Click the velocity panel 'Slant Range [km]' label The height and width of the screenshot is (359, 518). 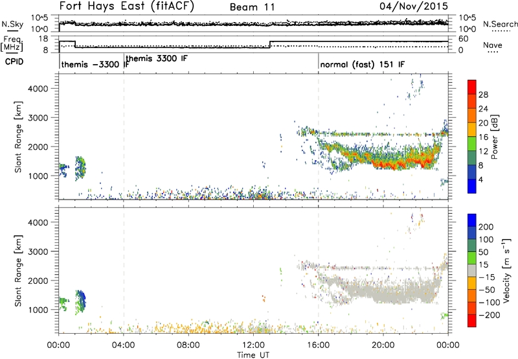pos(18,271)
